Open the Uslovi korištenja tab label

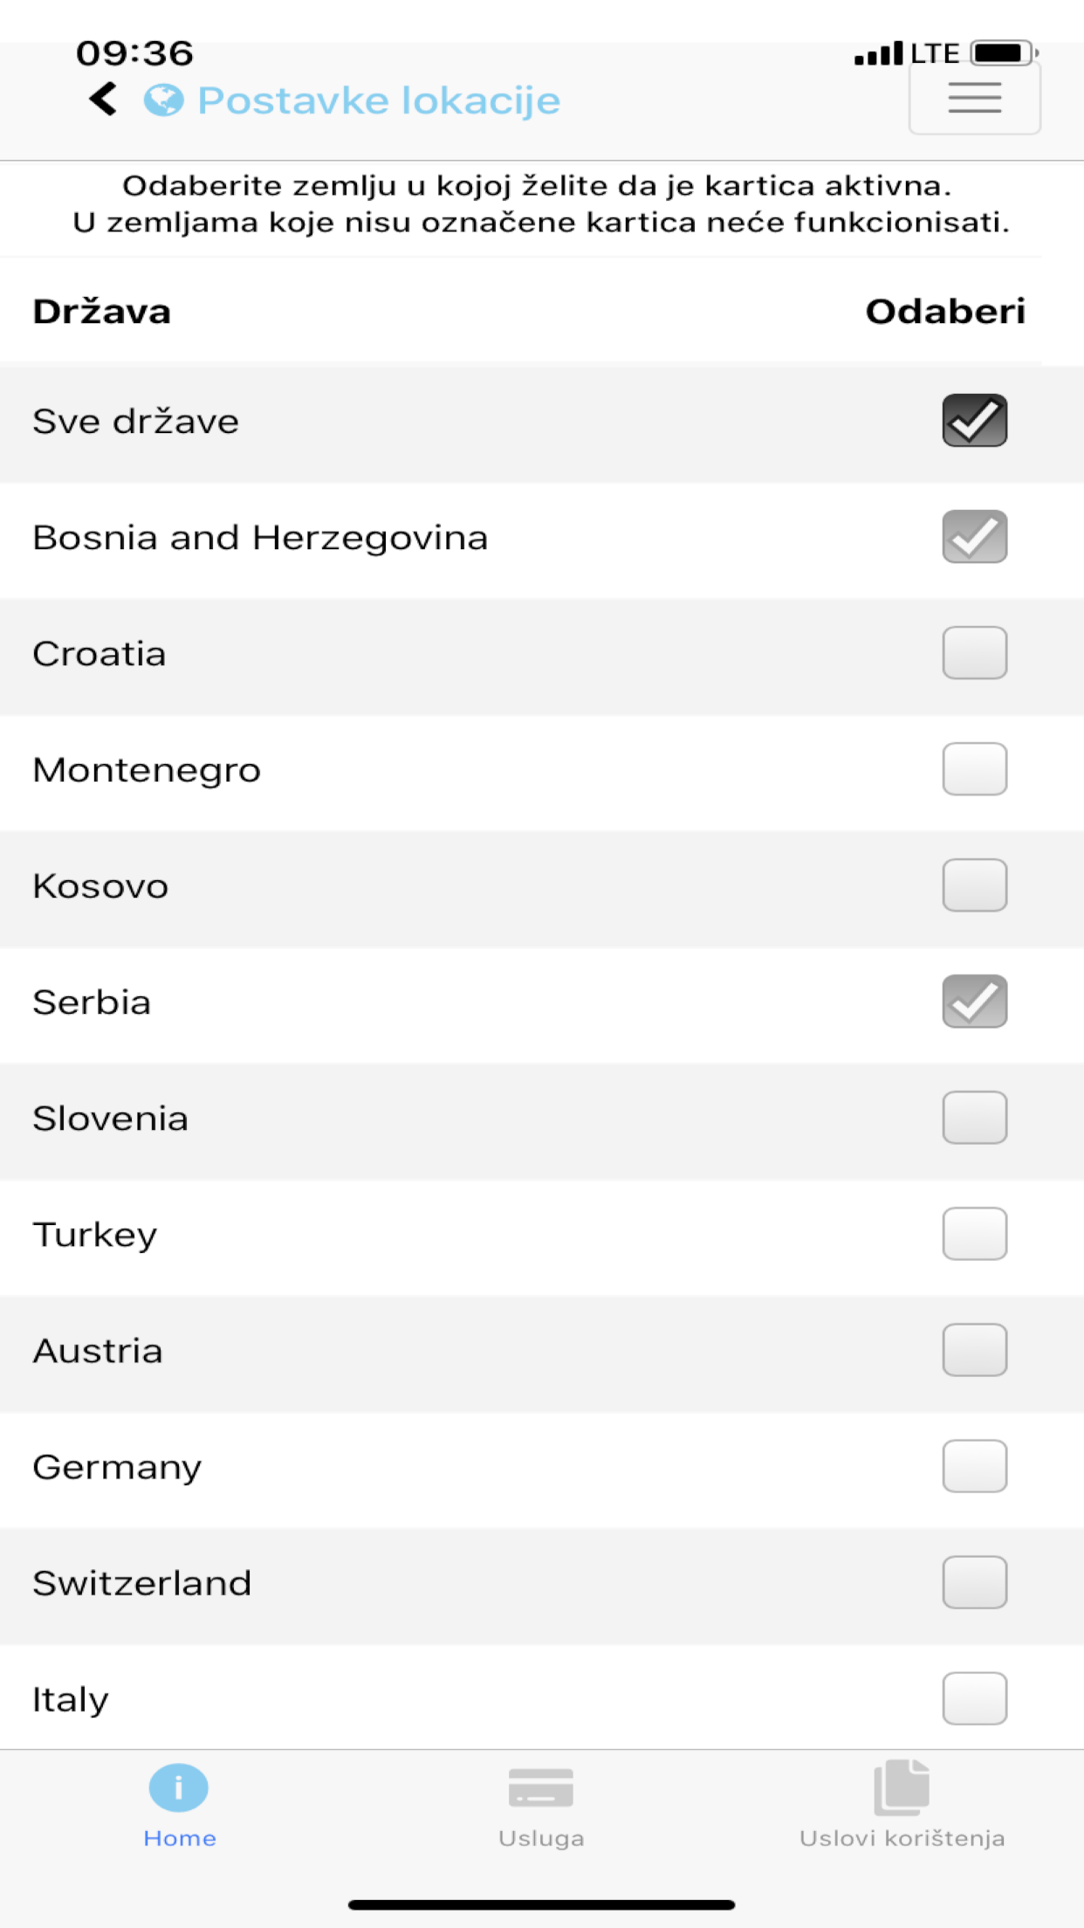[x=902, y=1838]
